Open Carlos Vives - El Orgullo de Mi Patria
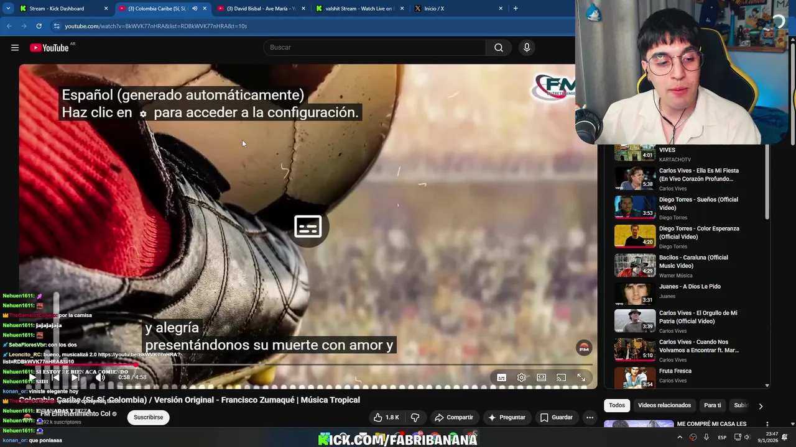Image resolution: width=796 pixels, height=447 pixels. [x=687, y=321]
